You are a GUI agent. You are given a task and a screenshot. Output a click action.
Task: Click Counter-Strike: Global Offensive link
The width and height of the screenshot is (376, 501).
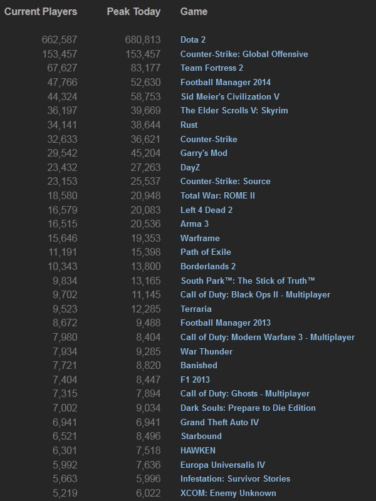pos(244,54)
